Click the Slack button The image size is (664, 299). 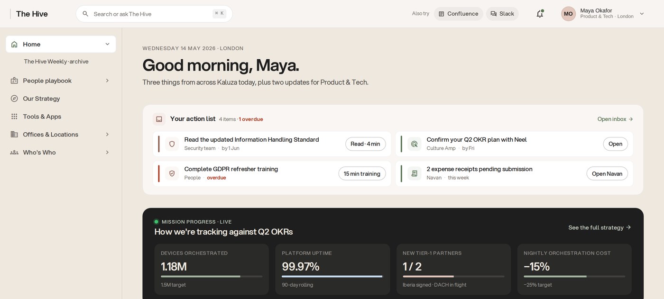(x=502, y=14)
